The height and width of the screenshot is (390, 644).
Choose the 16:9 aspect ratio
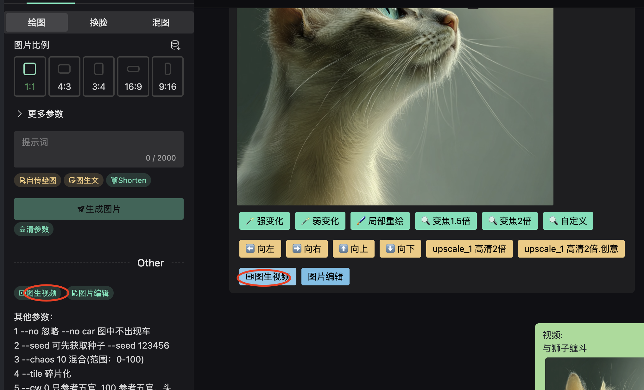(133, 76)
